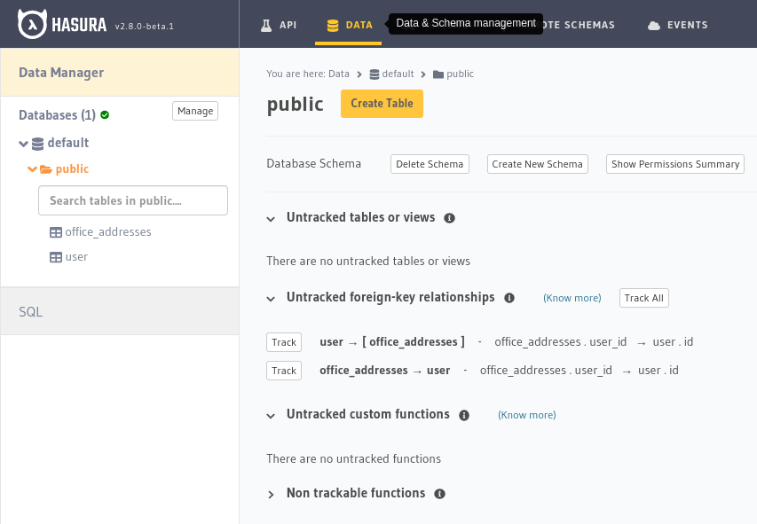Click the Manage databases button
Image resolution: width=757 pixels, height=524 pixels.
pos(194,111)
